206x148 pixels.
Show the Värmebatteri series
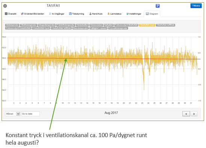82,25
